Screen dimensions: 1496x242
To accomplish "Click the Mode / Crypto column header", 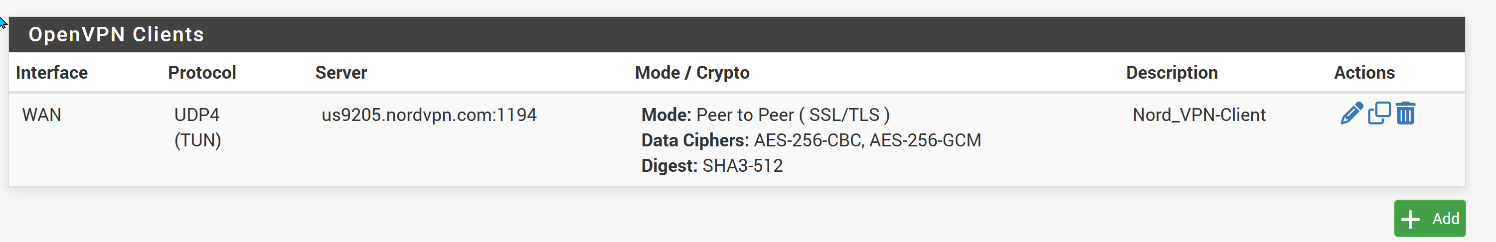I will [692, 73].
